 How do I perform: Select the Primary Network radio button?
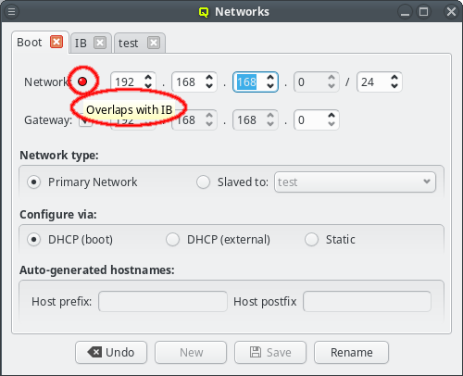click(33, 182)
